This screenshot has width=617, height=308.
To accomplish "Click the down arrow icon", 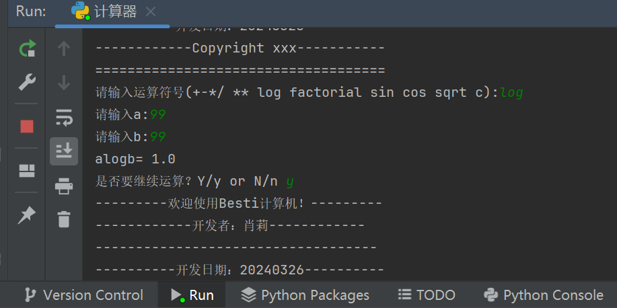I will tap(64, 83).
